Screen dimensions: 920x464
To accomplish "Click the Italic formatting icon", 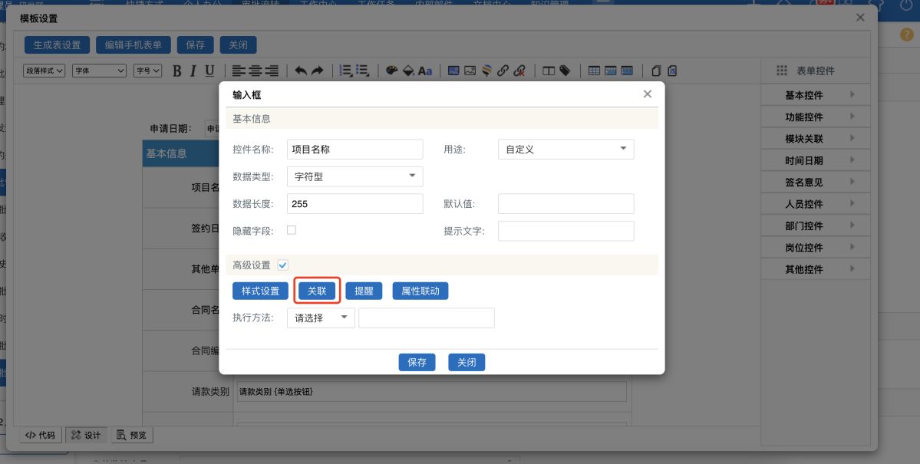I will (193, 71).
